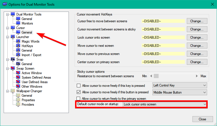Open the Default cursor mode on startup dropdown
This screenshot has width=217, height=126.
pyautogui.click(x=165, y=104)
